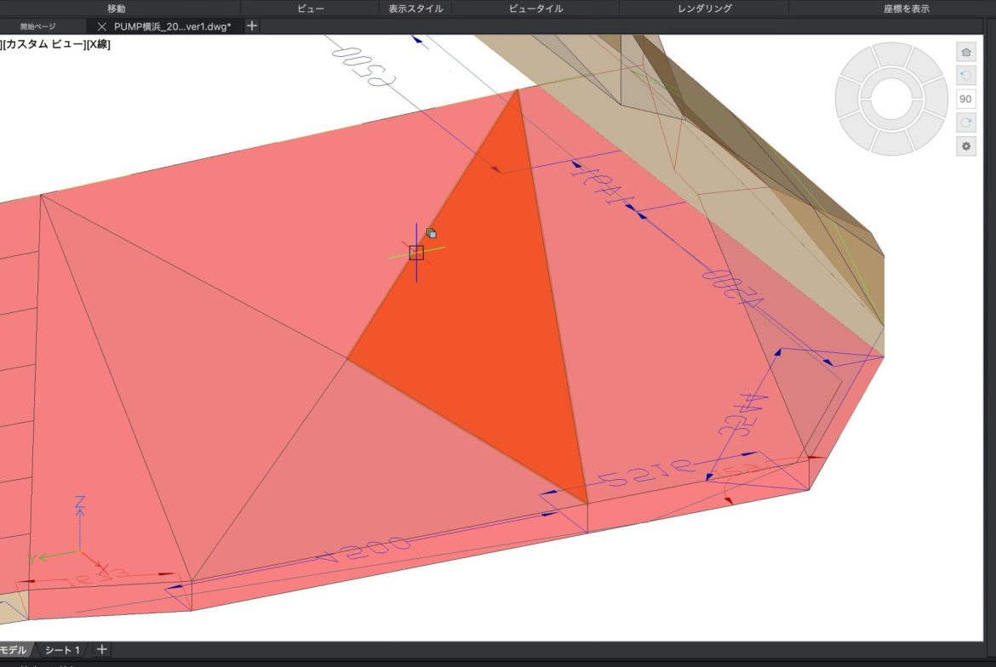Rotate the view counter-clockwise
Screen dimensions: 996x667
(965, 76)
